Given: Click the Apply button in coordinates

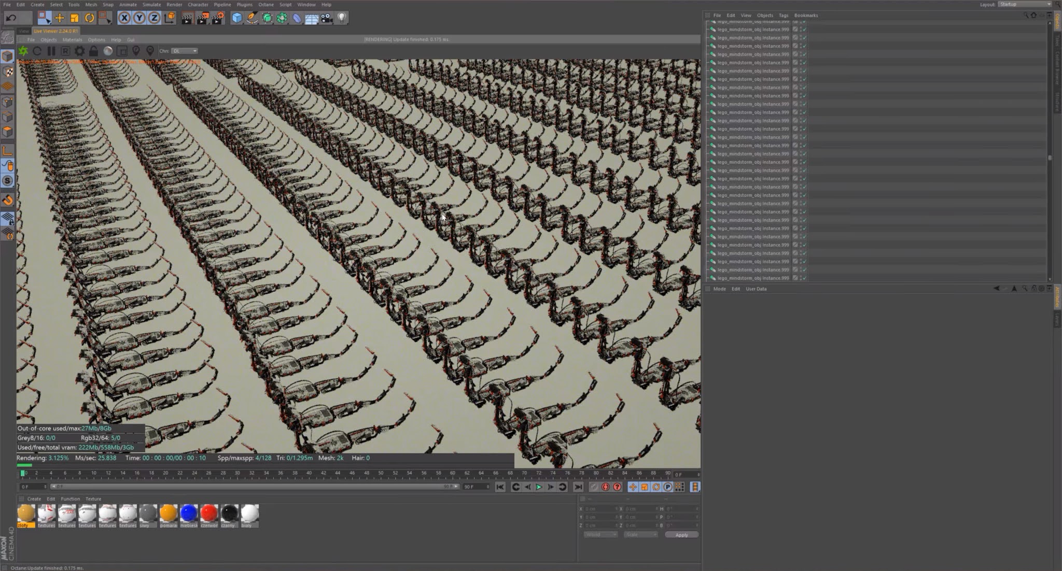Looking at the screenshot, I should click(x=681, y=535).
